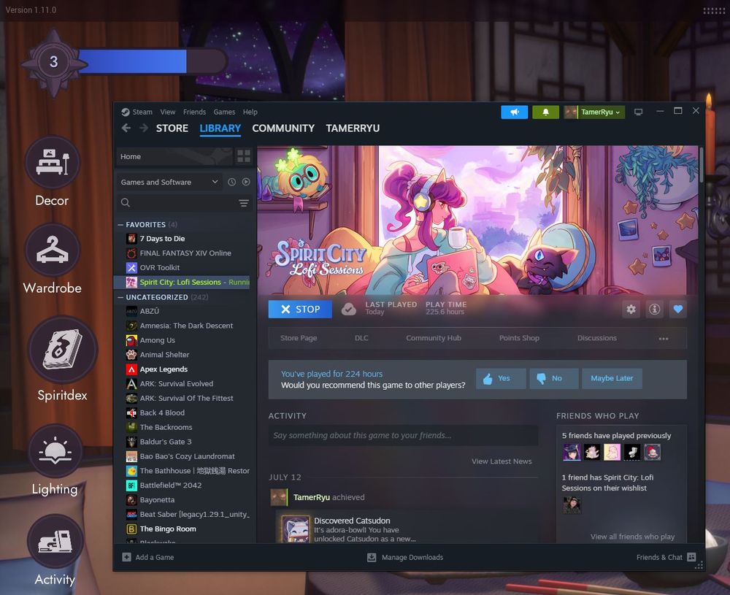Click View all friends who play
The image size is (730, 595).
coord(632,537)
